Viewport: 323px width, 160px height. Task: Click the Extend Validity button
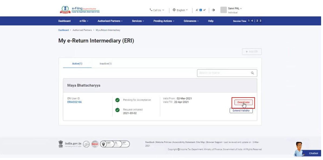click(241, 111)
